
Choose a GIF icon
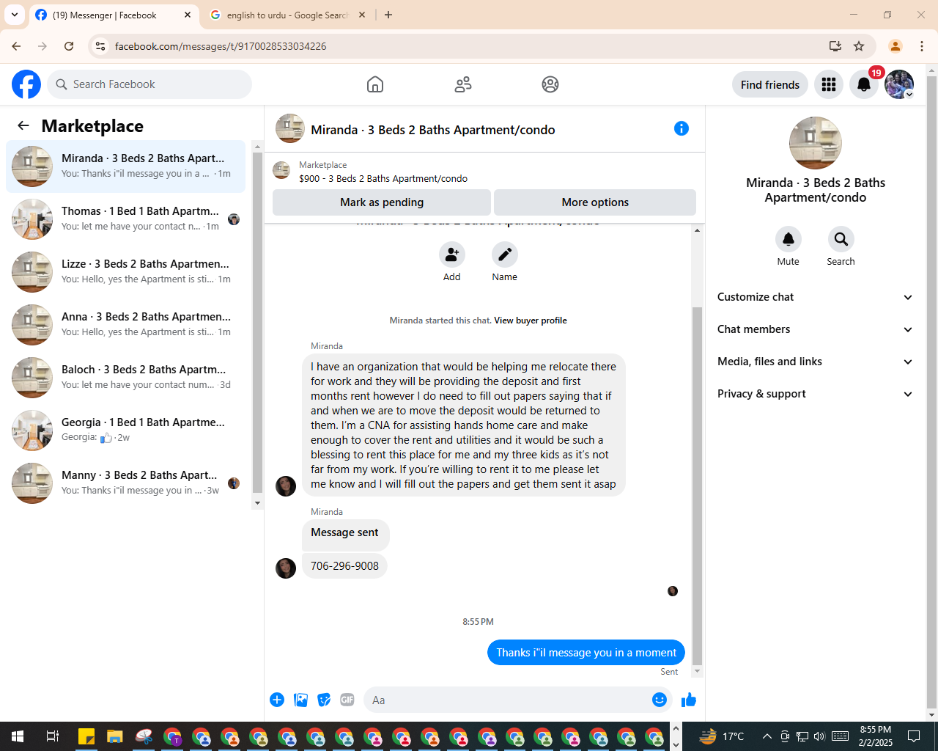(347, 700)
